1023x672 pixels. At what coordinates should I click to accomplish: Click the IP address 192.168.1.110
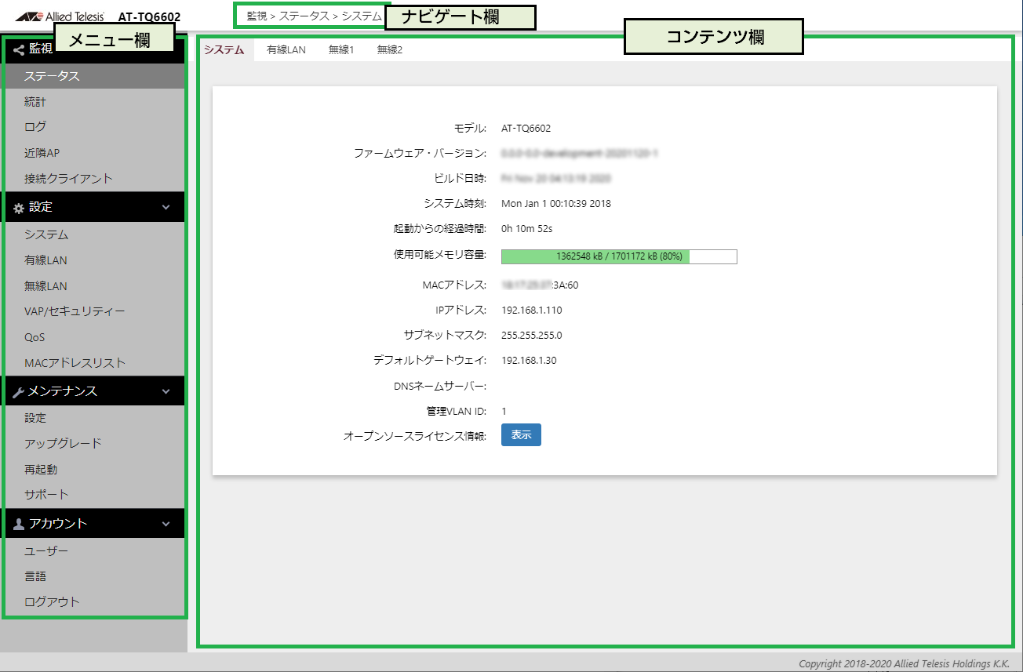[x=532, y=311]
